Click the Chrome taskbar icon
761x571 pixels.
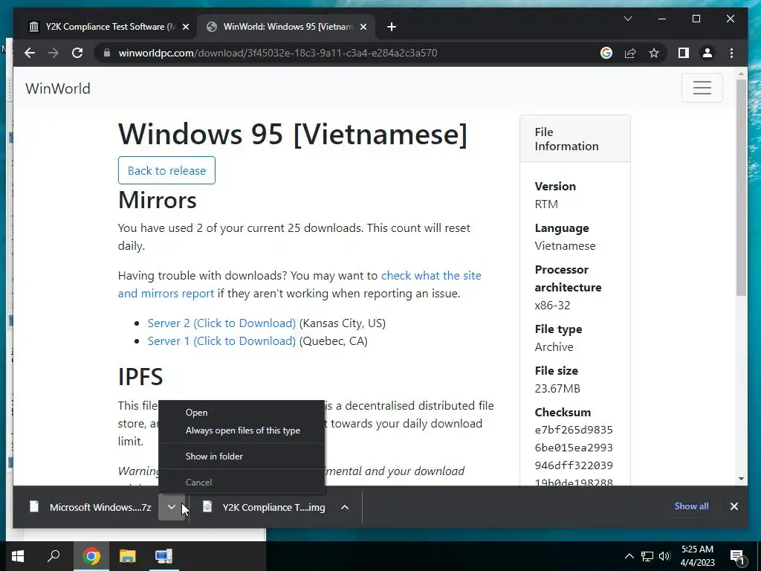[x=91, y=556]
